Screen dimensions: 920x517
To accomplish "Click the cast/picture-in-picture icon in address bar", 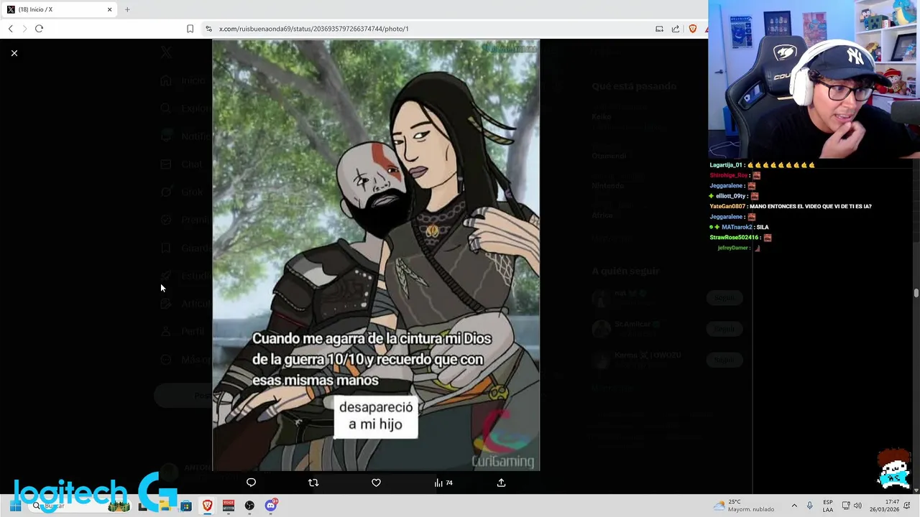I will tap(659, 29).
